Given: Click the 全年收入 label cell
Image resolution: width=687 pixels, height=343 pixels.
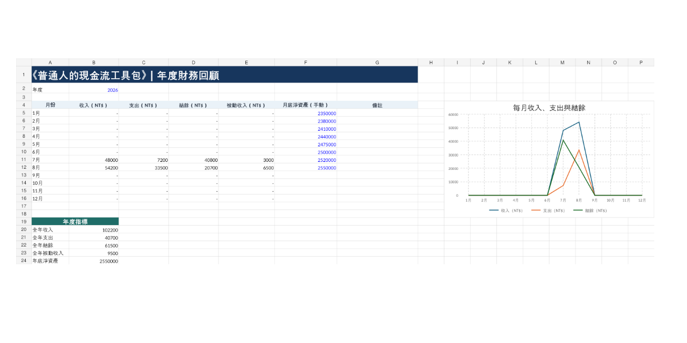Looking at the screenshot, I should click(50, 230).
